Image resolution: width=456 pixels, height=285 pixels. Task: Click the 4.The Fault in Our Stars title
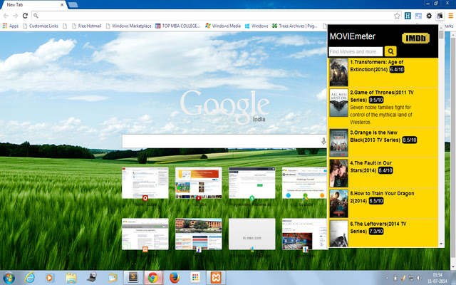[370, 167]
